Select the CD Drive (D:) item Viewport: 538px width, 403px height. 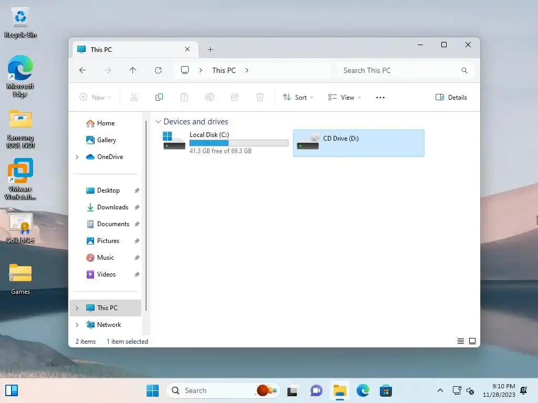[x=358, y=143]
